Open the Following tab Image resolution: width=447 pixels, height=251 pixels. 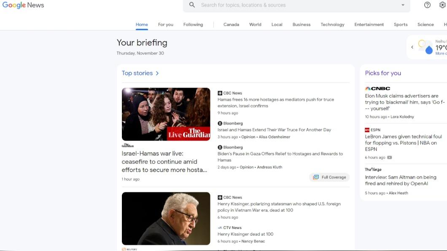pos(193,24)
